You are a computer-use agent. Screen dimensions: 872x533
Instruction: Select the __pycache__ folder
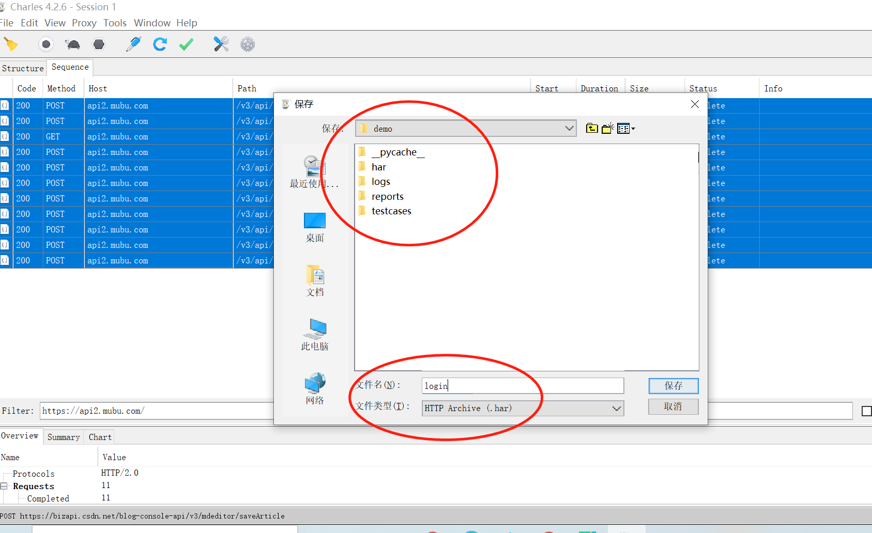392,152
